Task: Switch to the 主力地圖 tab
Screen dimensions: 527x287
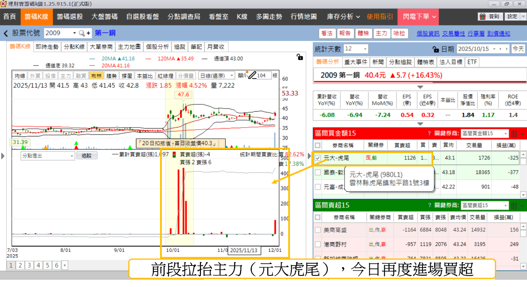Action: click(x=129, y=47)
